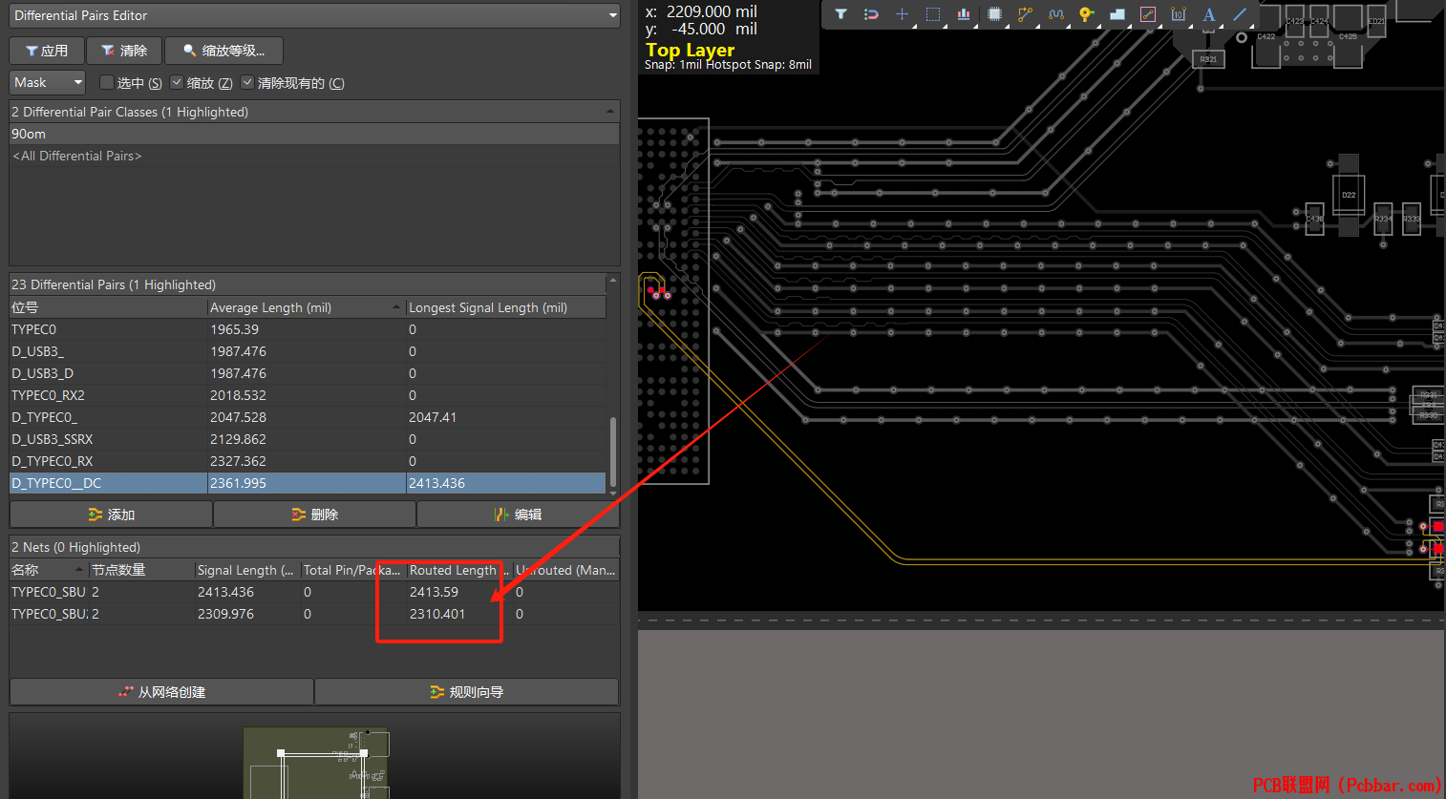Open the snapping magnet tool
The width and height of the screenshot is (1446, 799).
click(871, 14)
